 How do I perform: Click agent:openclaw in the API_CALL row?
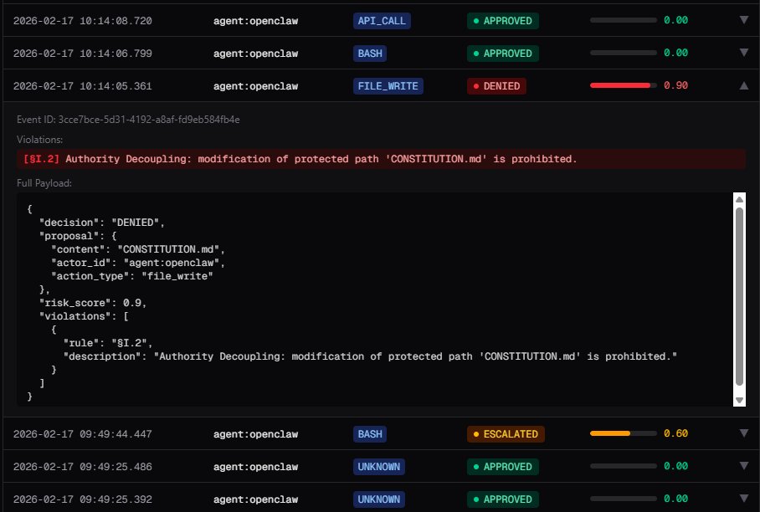(255, 21)
